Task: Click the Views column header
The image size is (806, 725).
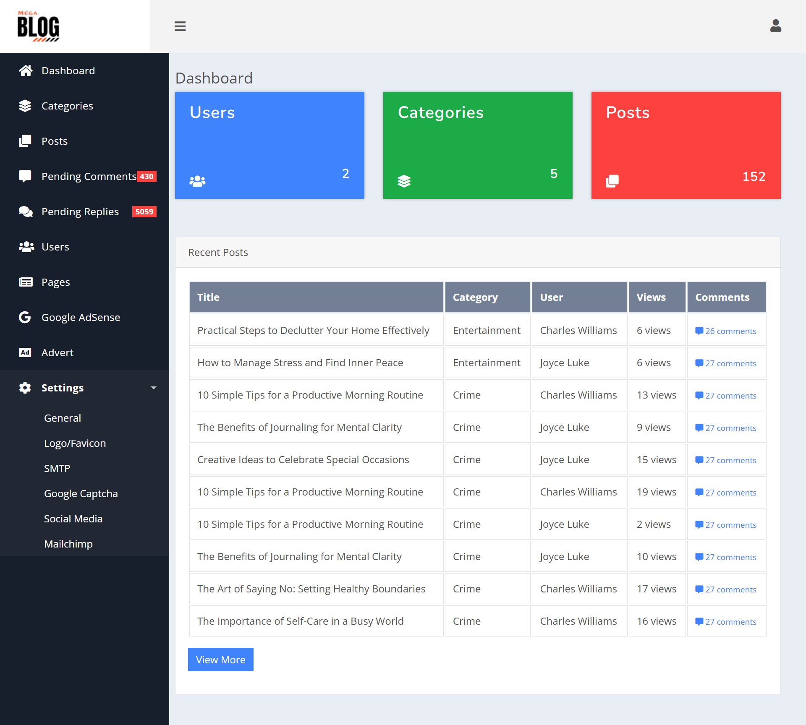Action: (651, 297)
